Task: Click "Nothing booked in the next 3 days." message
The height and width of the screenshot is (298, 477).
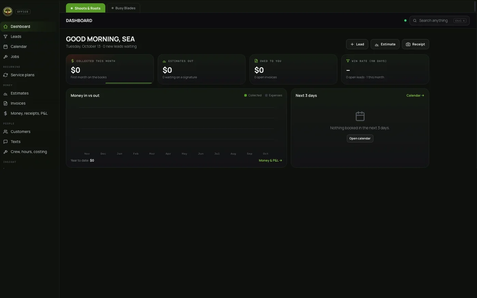Action: [x=360, y=128]
